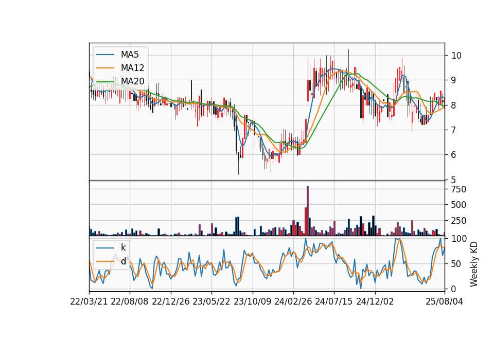
Task: Click the MA20 legend label
Action: 132,81
